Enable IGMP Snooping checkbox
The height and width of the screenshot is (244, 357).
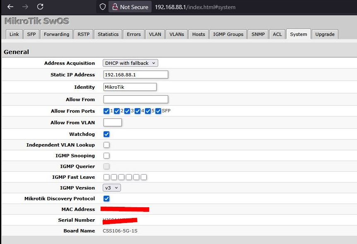point(106,156)
